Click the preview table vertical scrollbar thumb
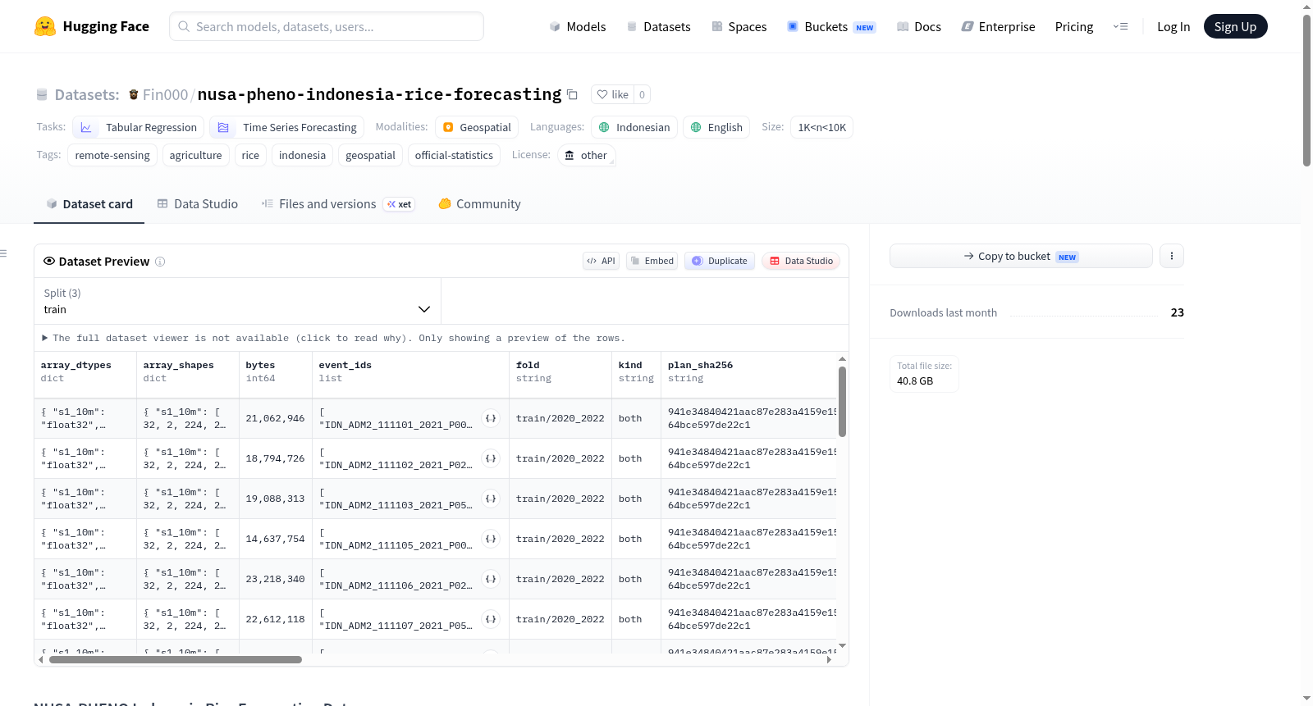The width and height of the screenshot is (1313, 706). (842, 402)
